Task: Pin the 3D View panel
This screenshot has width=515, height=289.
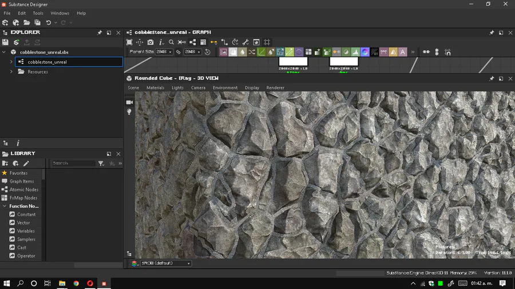Action: [491, 78]
